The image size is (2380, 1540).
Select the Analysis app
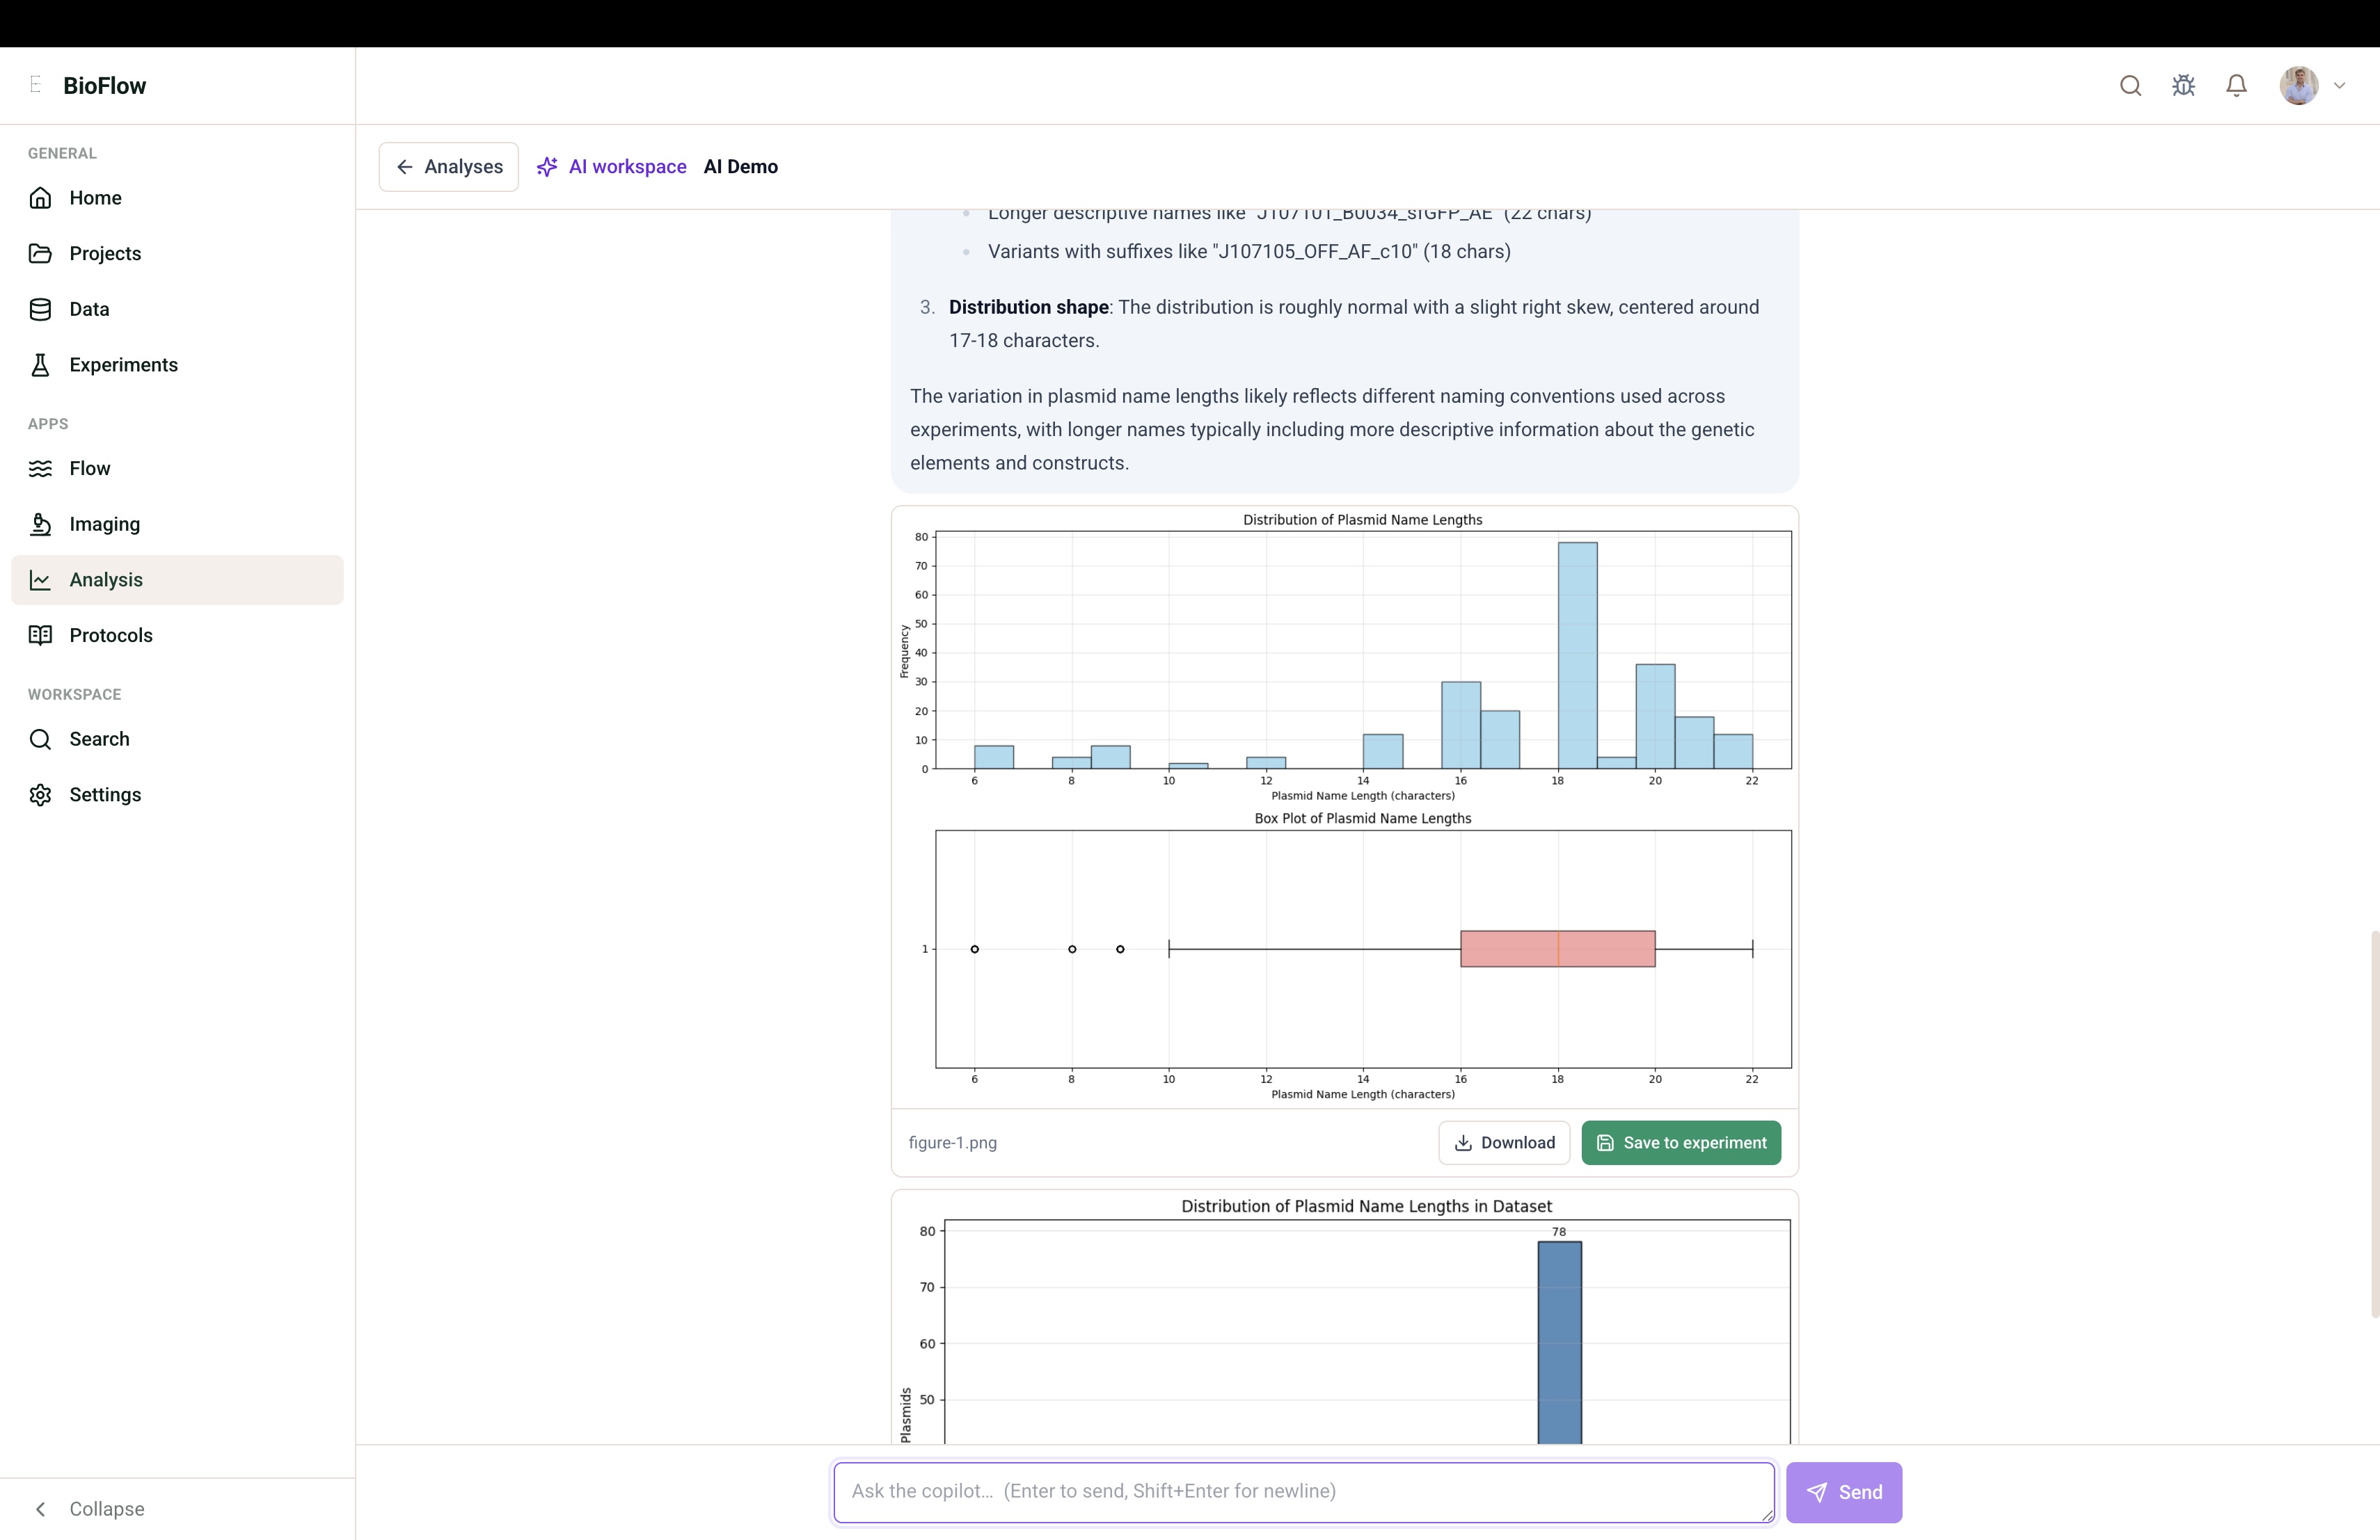177,581
